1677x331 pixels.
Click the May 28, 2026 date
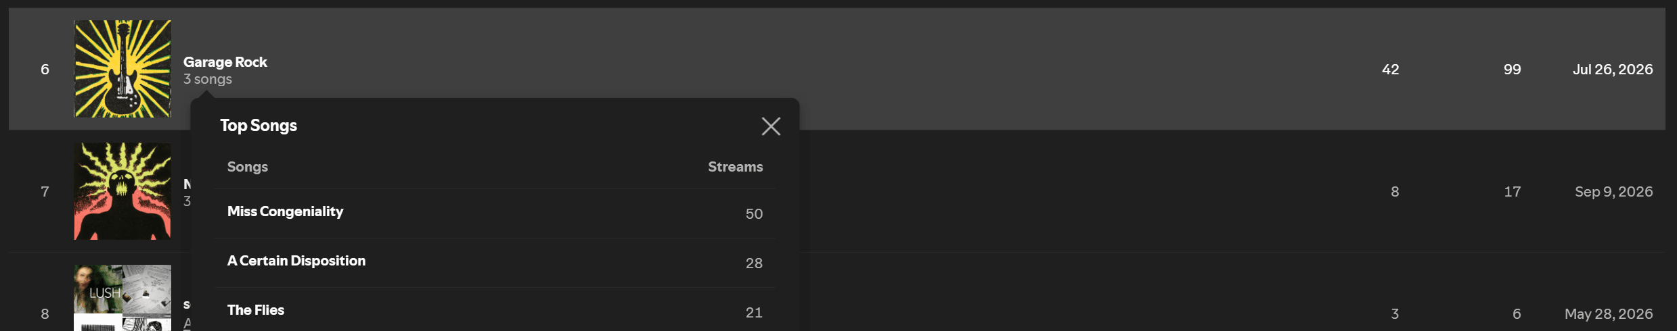(1609, 314)
